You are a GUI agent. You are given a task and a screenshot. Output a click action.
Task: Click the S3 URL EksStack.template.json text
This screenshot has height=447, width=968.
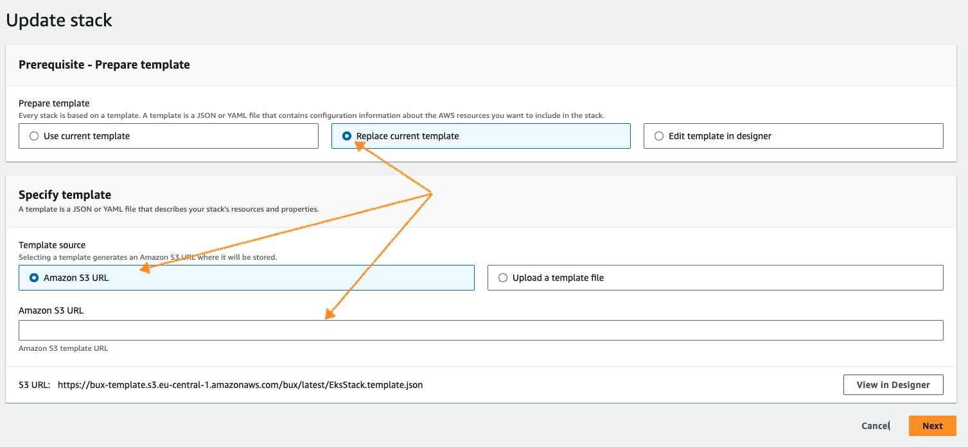[x=240, y=385]
